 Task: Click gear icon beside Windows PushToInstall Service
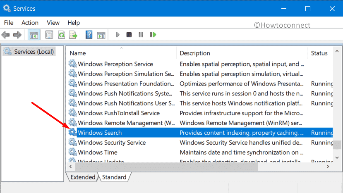coord(73,113)
